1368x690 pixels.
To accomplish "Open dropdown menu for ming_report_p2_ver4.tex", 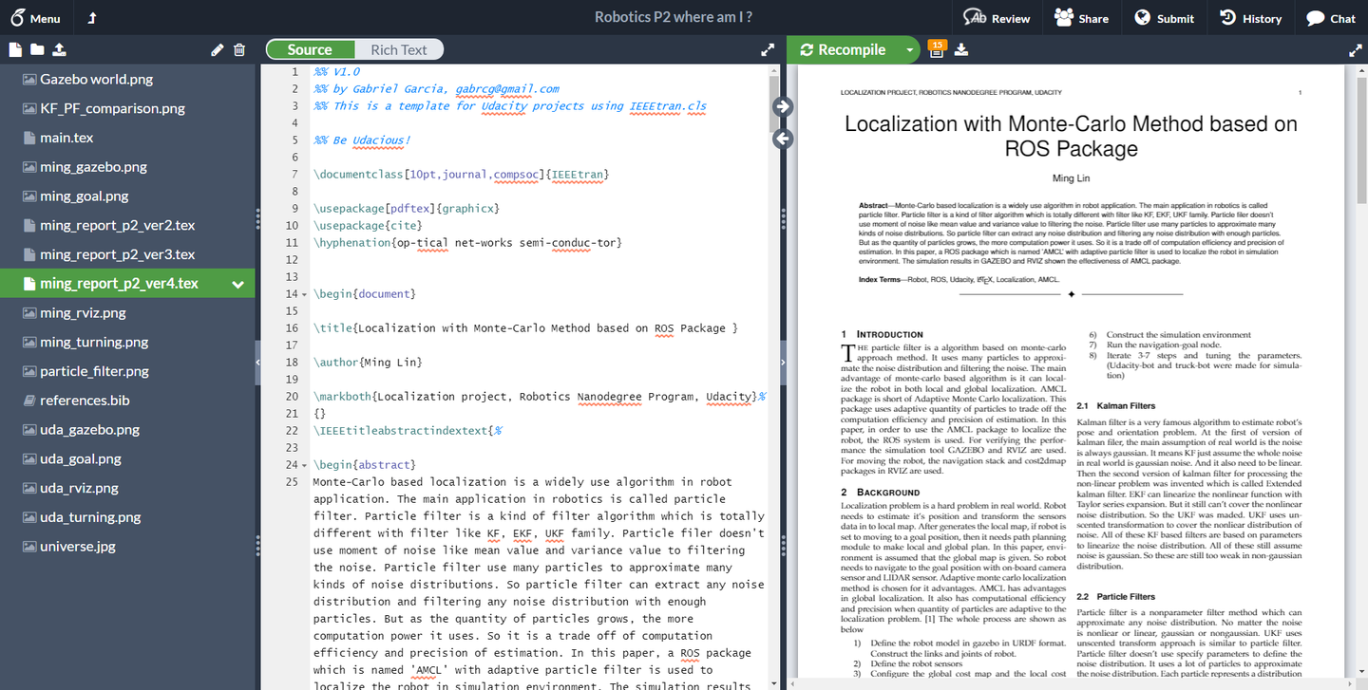I will [x=237, y=284].
